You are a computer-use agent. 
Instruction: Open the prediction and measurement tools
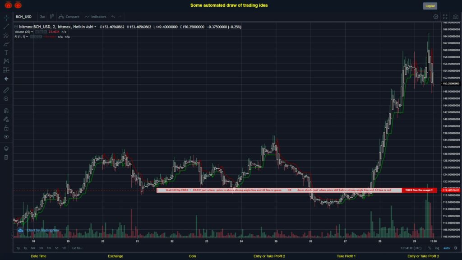coord(6,70)
